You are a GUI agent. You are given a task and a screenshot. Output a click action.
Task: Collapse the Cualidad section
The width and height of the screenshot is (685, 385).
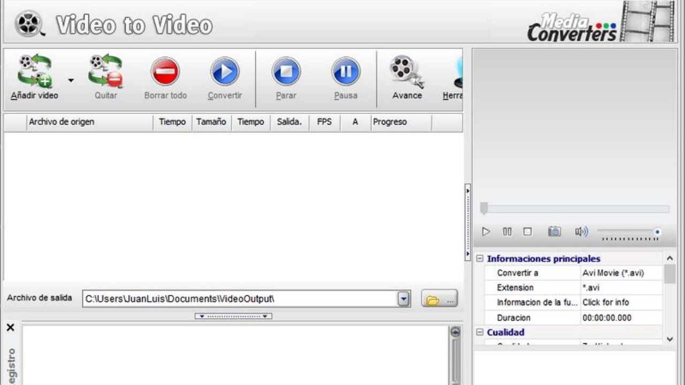pos(479,333)
